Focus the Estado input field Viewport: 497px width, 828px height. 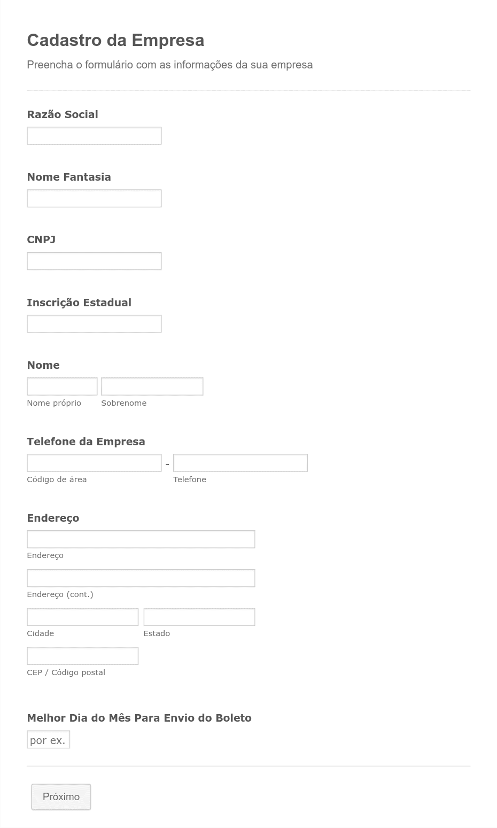coord(199,617)
